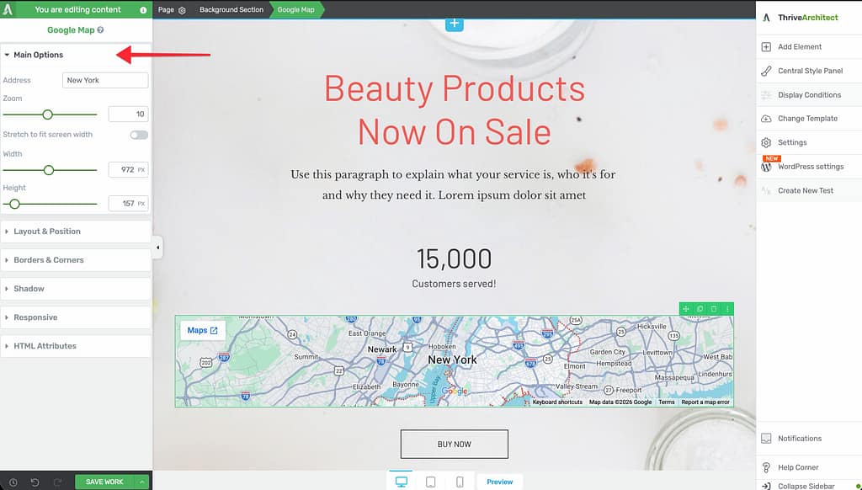This screenshot has width=862, height=490.
Task: Expand the Layout & Position section
Action: (47, 232)
